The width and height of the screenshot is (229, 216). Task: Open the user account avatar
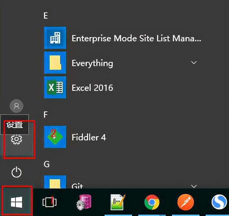pos(17,106)
